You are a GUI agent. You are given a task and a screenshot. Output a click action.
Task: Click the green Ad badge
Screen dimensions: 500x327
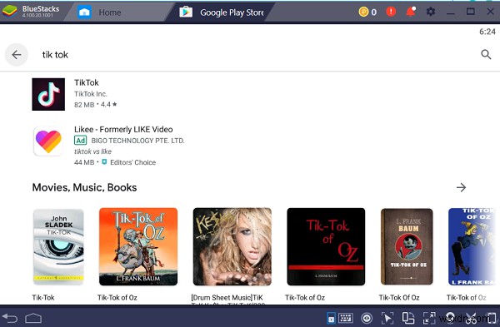click(80, 141)
